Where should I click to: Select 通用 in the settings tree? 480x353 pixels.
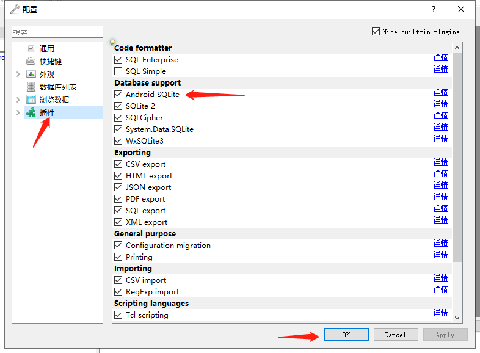click(47, 48)
